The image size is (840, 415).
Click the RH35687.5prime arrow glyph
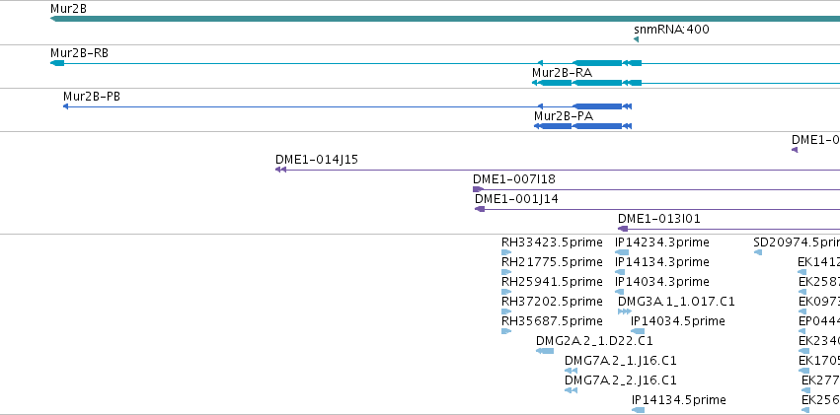click(506, 331)
